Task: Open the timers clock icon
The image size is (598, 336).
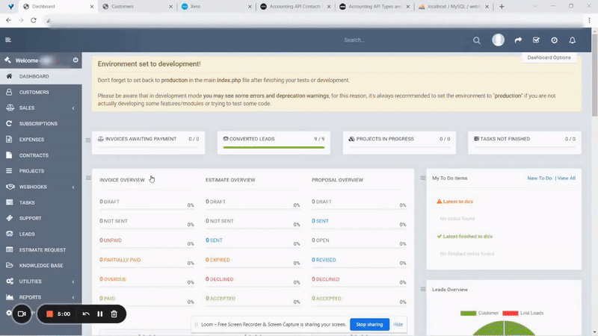Action: [554, 40]
